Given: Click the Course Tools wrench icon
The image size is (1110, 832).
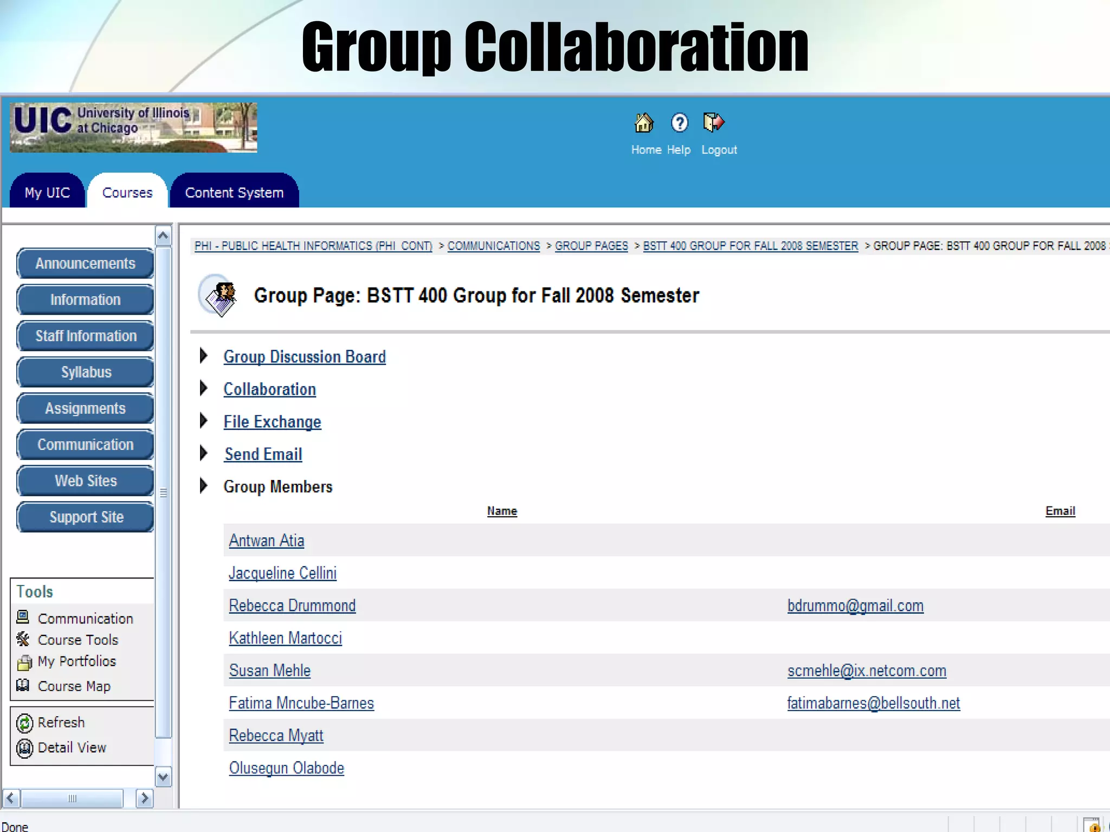Looking at the screenshot, I should [x=23, y=639].
